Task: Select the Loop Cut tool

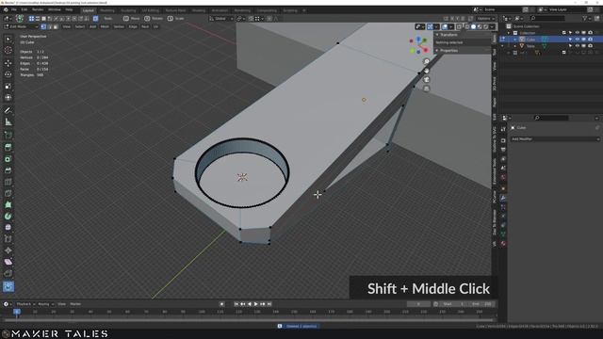Action: point(8,182)
